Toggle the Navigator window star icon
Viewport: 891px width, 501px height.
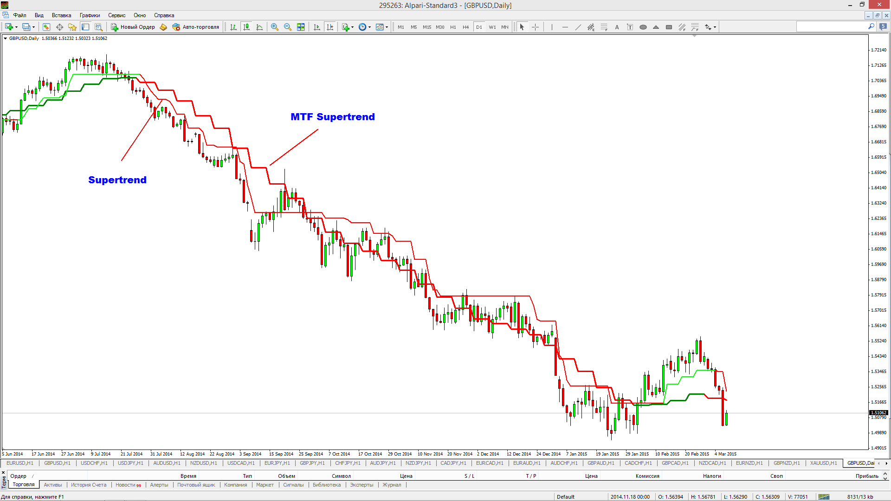click(x=72, y=27)
